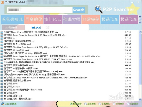Click the video icon beside 澳门风云.avi
Screen dimensions: 142x107
click(x=2, y=38)
